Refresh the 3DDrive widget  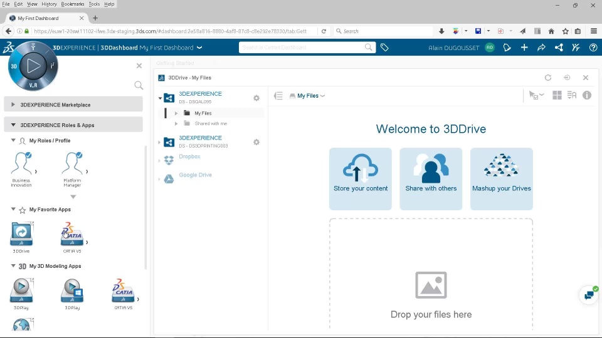548,78
